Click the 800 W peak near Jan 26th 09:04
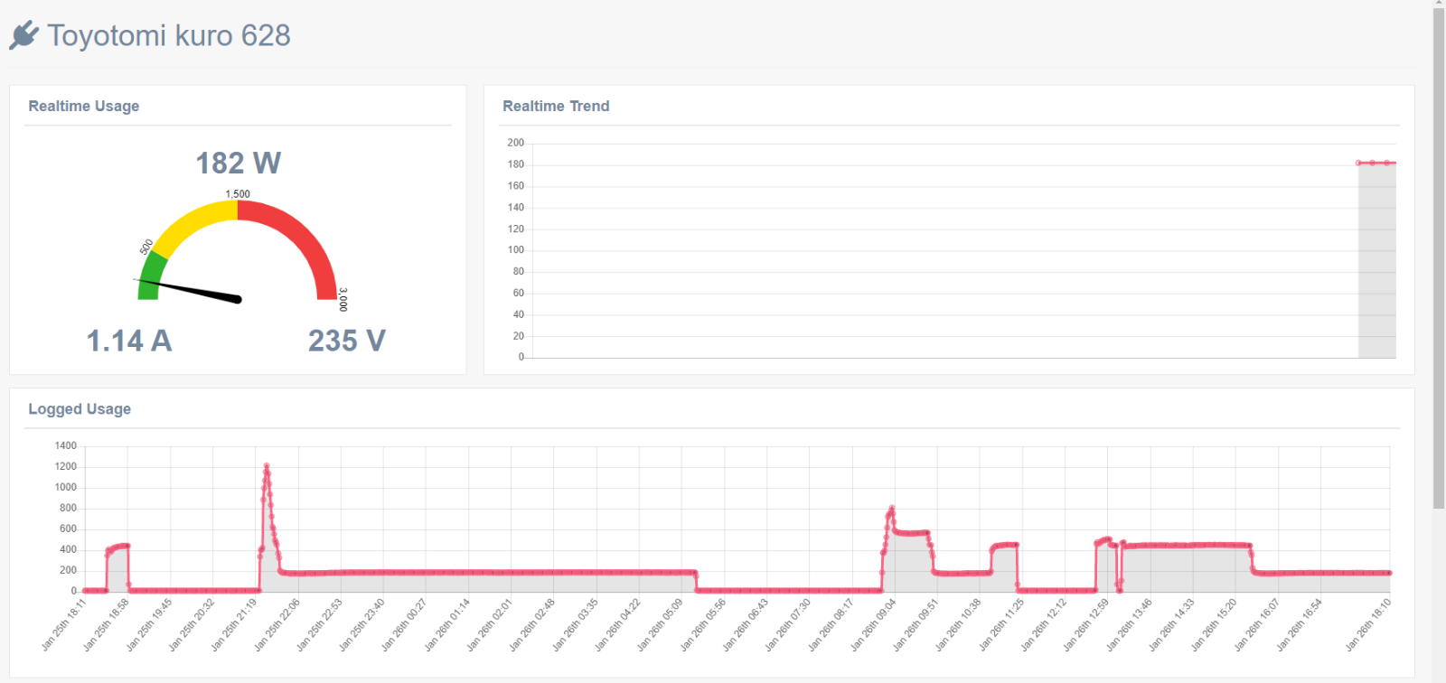Viewport: 1446px width, 683px height. [892, 509]
